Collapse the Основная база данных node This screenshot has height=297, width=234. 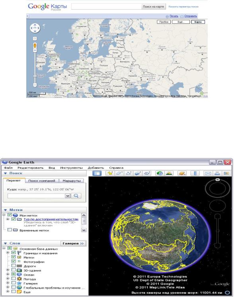click(4, 248)
